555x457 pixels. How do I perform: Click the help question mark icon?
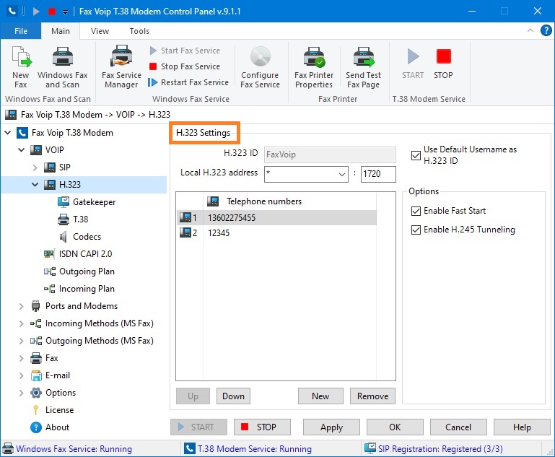pyautogui.click(x=546, y=30)
